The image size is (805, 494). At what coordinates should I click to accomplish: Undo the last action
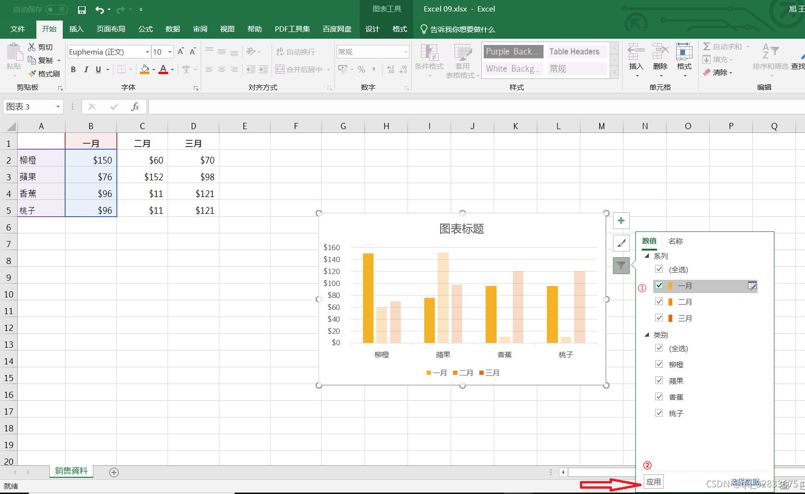point(99,10)
